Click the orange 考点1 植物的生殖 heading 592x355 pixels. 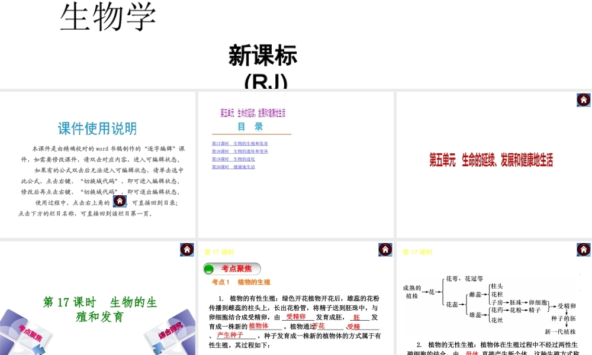coord(241,282)
